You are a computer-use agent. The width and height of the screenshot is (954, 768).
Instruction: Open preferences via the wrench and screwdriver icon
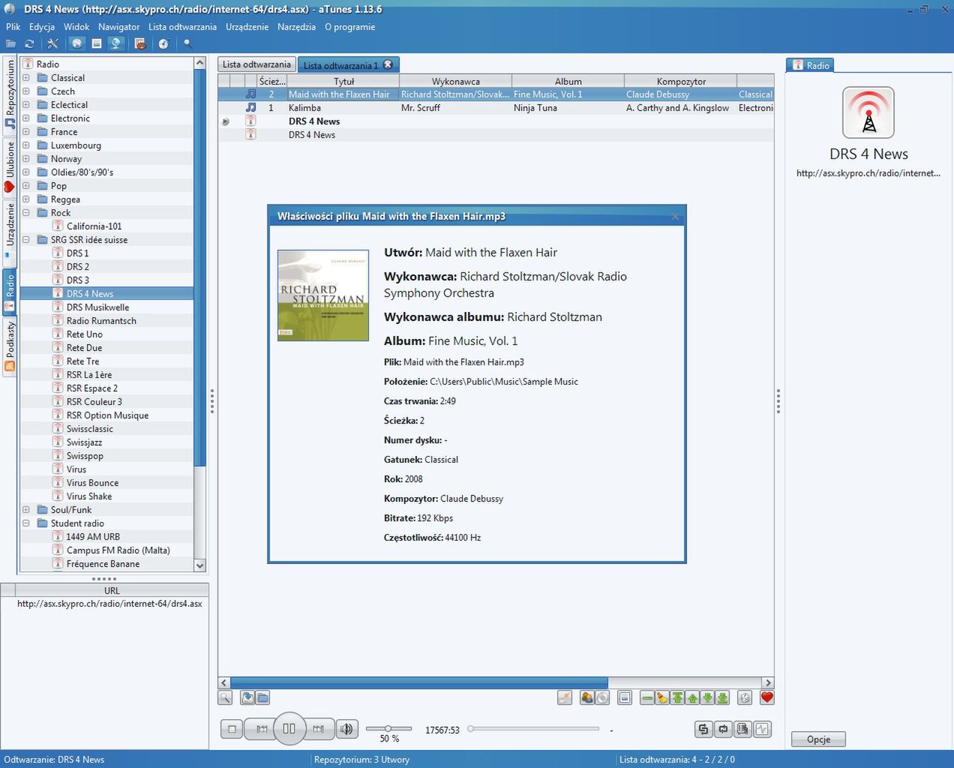(x=52, y=44)
